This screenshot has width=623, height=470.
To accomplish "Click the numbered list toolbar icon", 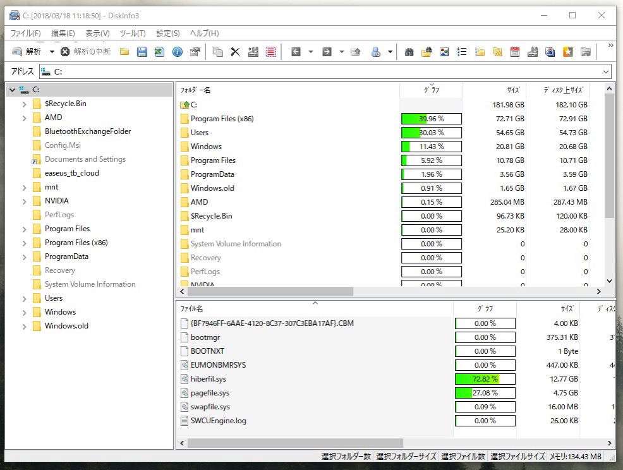I will pos(462,52).
